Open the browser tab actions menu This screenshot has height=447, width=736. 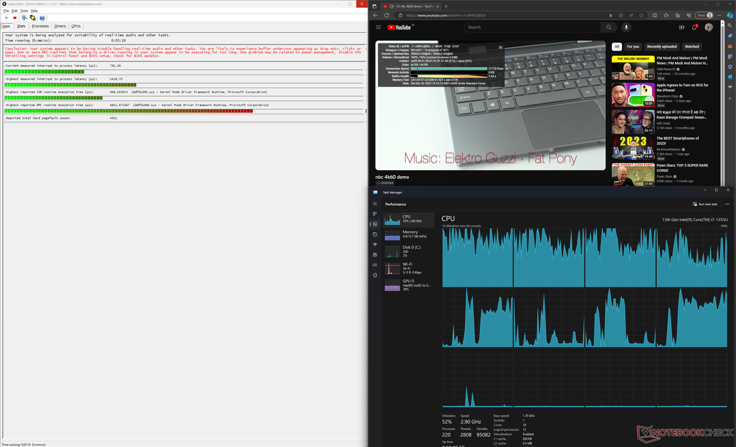coord(375,6)
